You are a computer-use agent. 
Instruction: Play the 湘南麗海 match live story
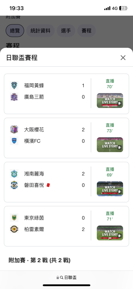click(110, 189)
